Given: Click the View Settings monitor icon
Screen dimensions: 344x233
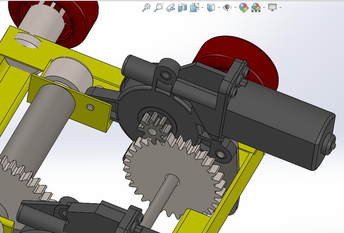Looking at the screenshot, I should click(x=272, y=8).
